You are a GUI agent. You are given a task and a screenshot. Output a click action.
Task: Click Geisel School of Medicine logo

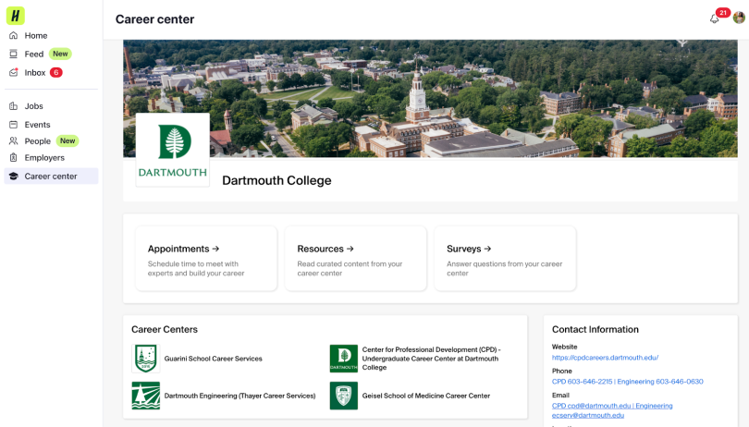[343, 396]
